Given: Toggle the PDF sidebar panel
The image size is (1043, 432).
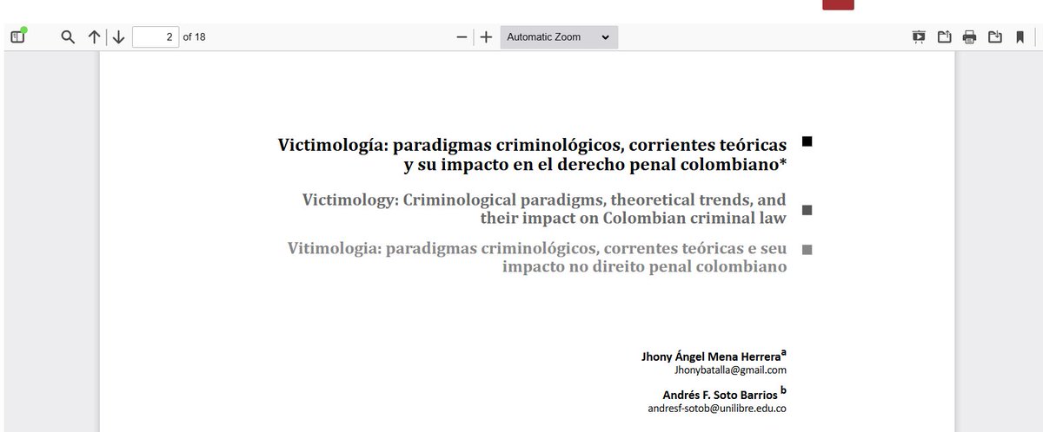Looking at the screenshot, I should (17, 36).
